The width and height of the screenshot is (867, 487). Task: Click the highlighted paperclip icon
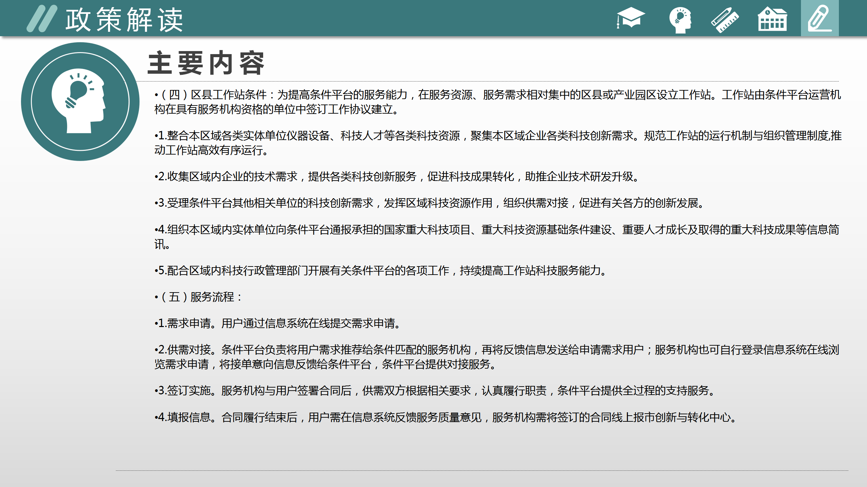[x=819, y=19]
